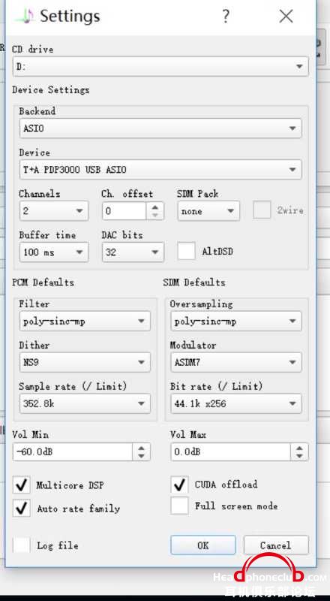Open the Backend ASIO dropdown
Viewport: 330px width, 601px height.
point(160,128)
